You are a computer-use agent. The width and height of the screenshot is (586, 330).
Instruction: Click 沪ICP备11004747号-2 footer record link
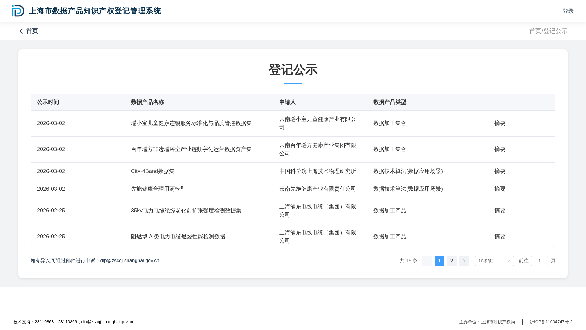click(x=551, y=322)
